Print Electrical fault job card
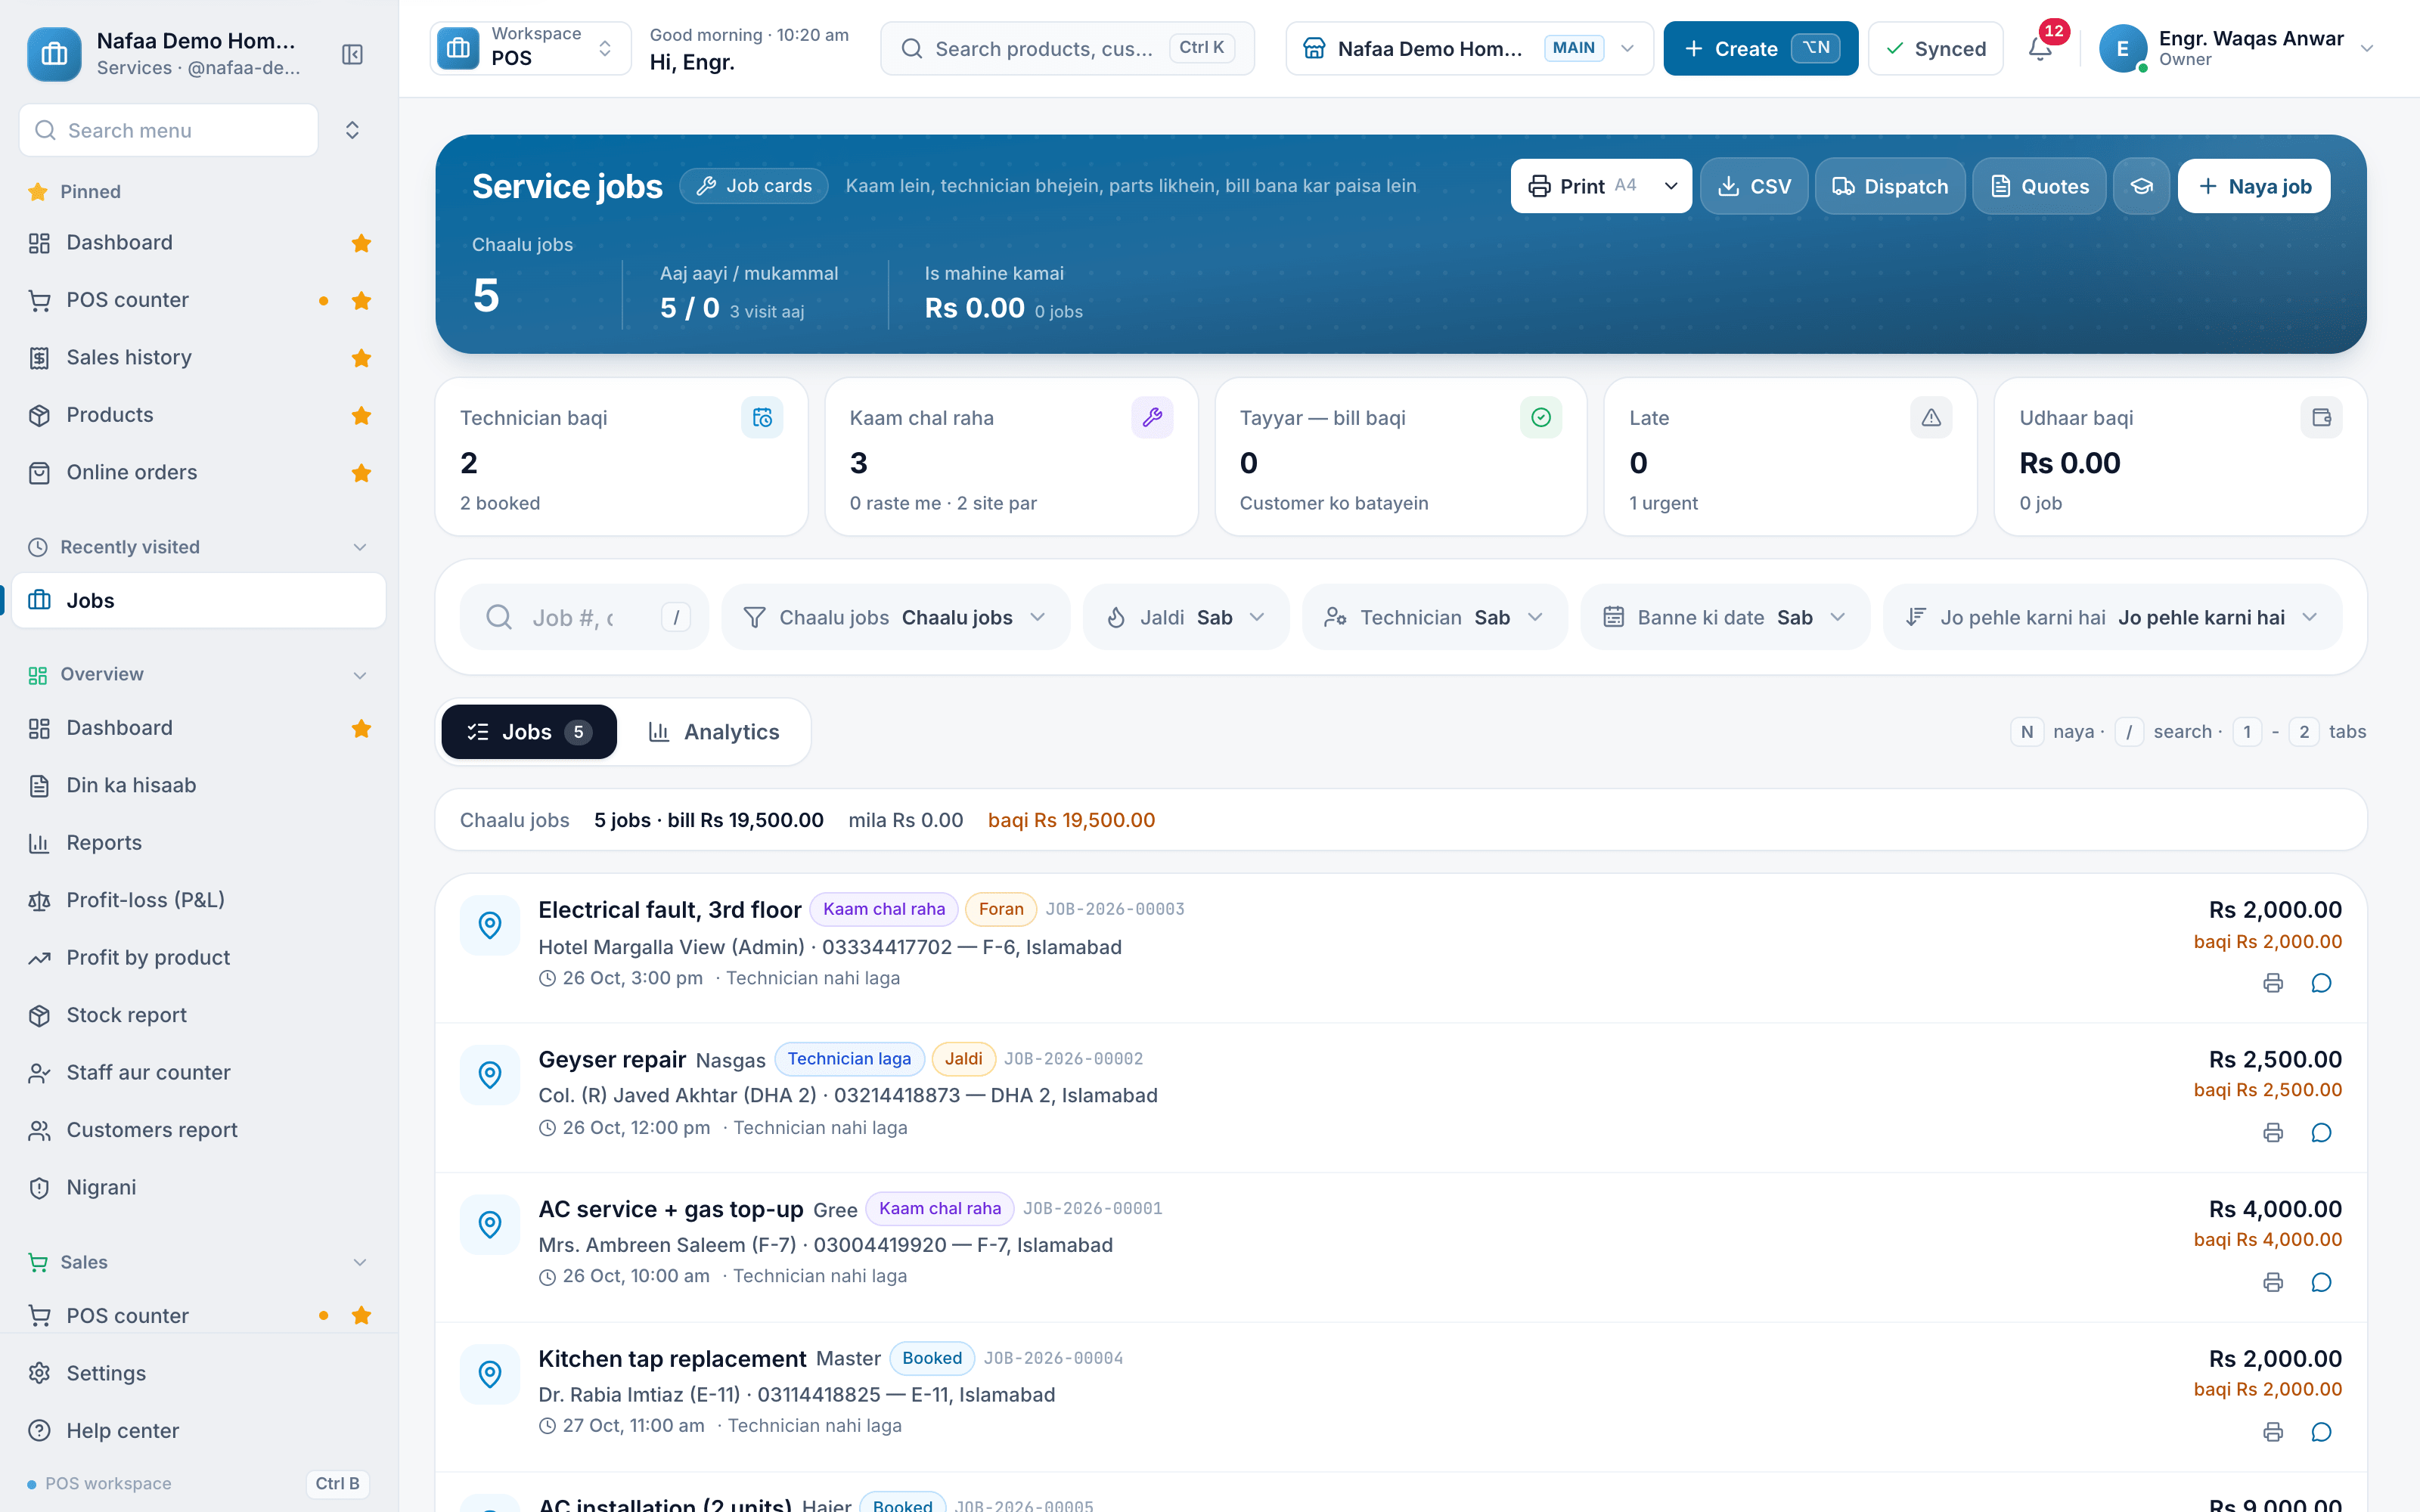This screenshot has height=1512, width=2420. (2273, 983)
